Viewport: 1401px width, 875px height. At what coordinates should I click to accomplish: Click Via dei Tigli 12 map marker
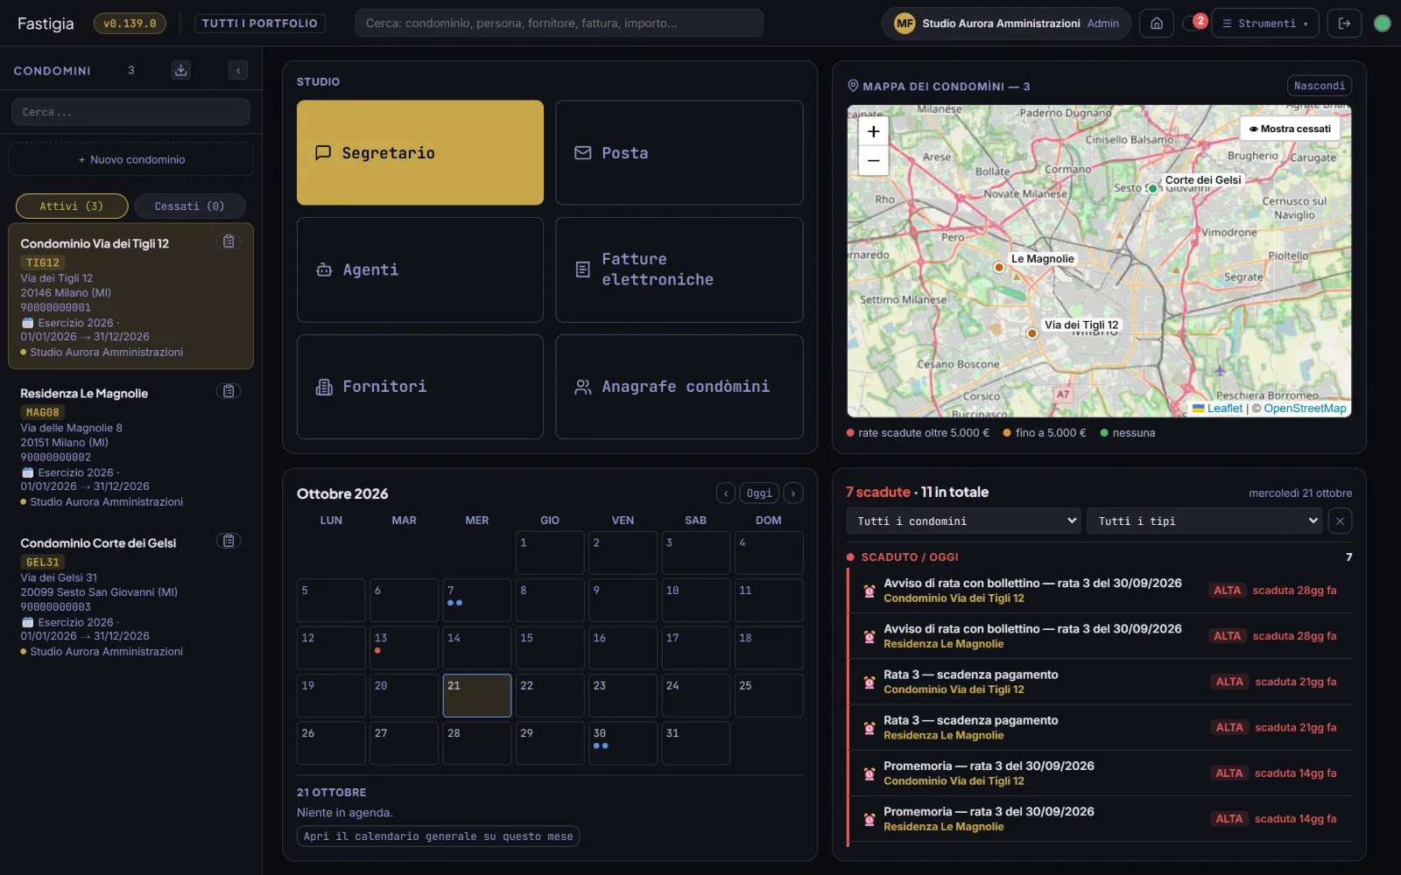1032,333
